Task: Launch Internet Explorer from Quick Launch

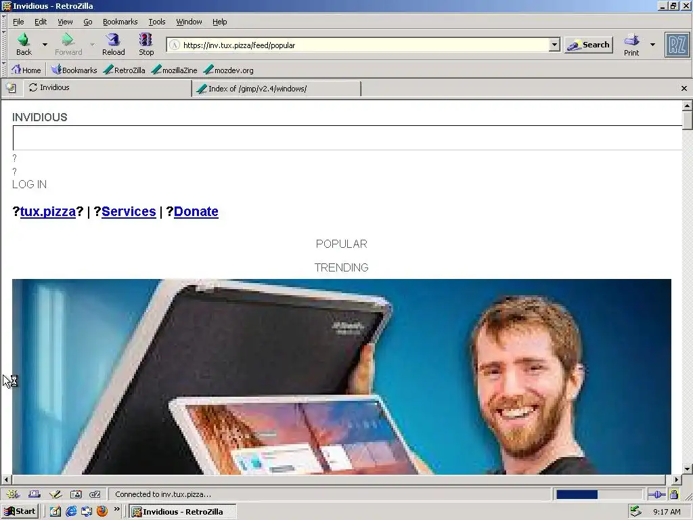Action: pyautogui.click(x=70, y=512)
